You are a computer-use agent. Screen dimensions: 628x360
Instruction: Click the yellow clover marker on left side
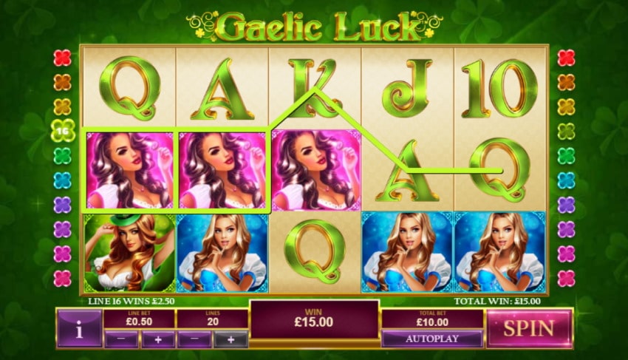point(63,107)
